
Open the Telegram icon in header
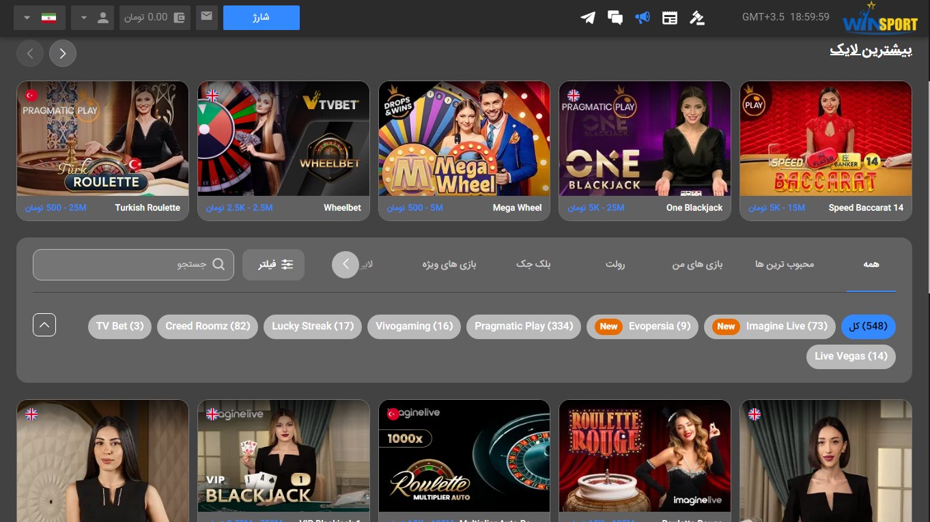[588, 18]
